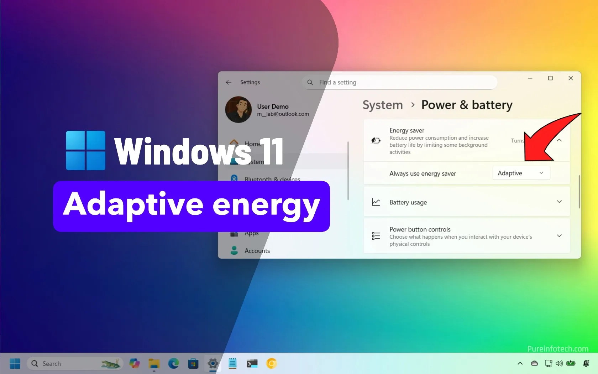Screen dimensions: 598x374
Task: Click the Settings back arrow
Action: [229, 82]
